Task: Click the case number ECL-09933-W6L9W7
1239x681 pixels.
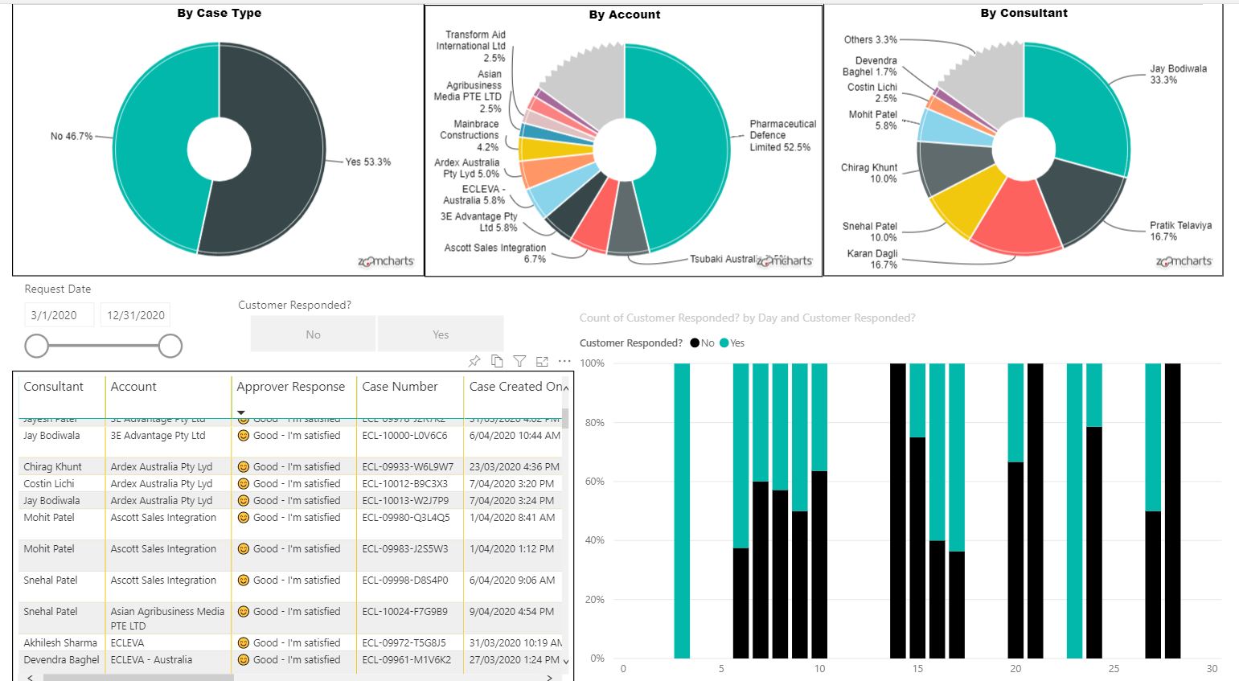Action: (408, 466)
